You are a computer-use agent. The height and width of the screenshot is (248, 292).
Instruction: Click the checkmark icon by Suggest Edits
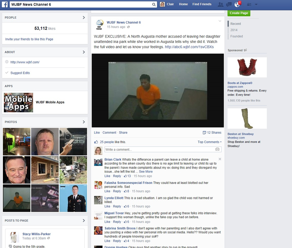(x=7, y=72)
